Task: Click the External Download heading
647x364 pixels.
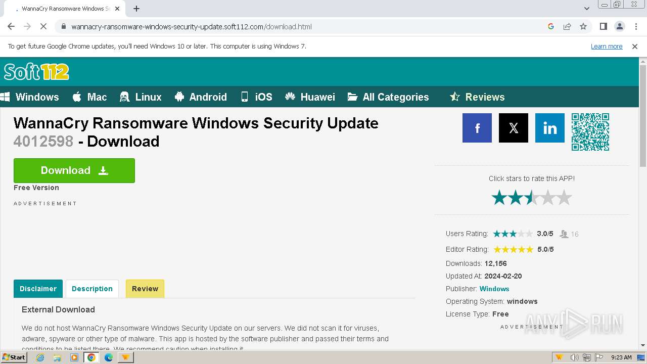Action: point(58,309)
